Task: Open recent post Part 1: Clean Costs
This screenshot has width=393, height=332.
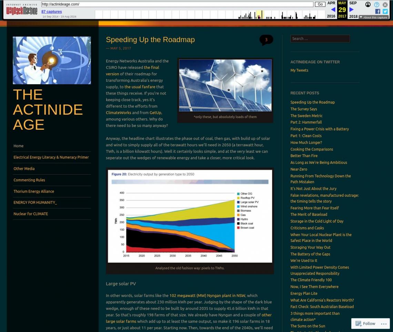Action: [306, 136]
